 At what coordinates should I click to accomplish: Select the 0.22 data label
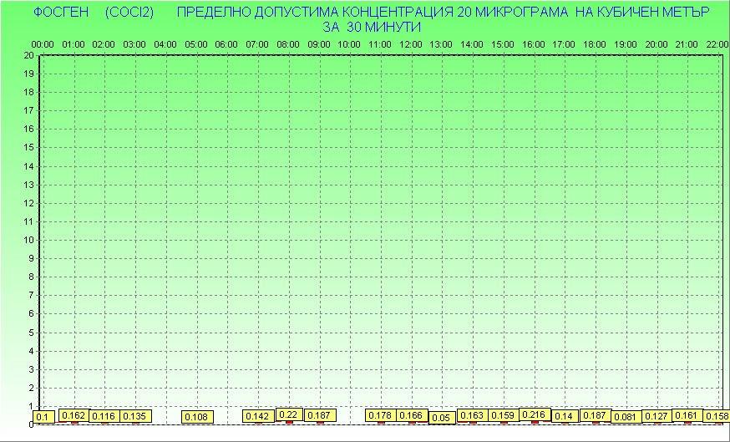click(x=289, y=414)
